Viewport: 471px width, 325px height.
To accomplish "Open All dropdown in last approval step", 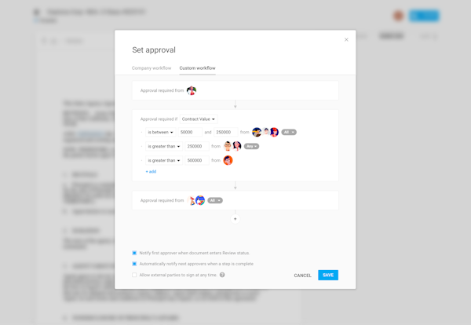I will pos(215,200).
